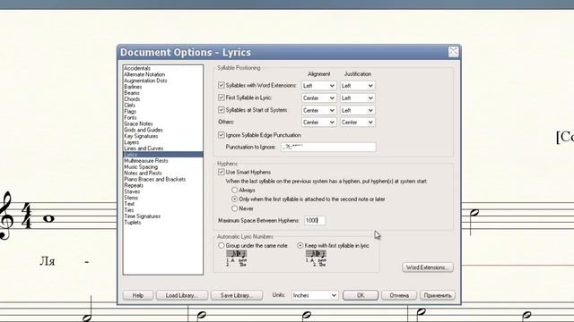The width and height of the screenshot is (574, 322).
Task: Click the Применить apply button
Action: tap(438, 295)
